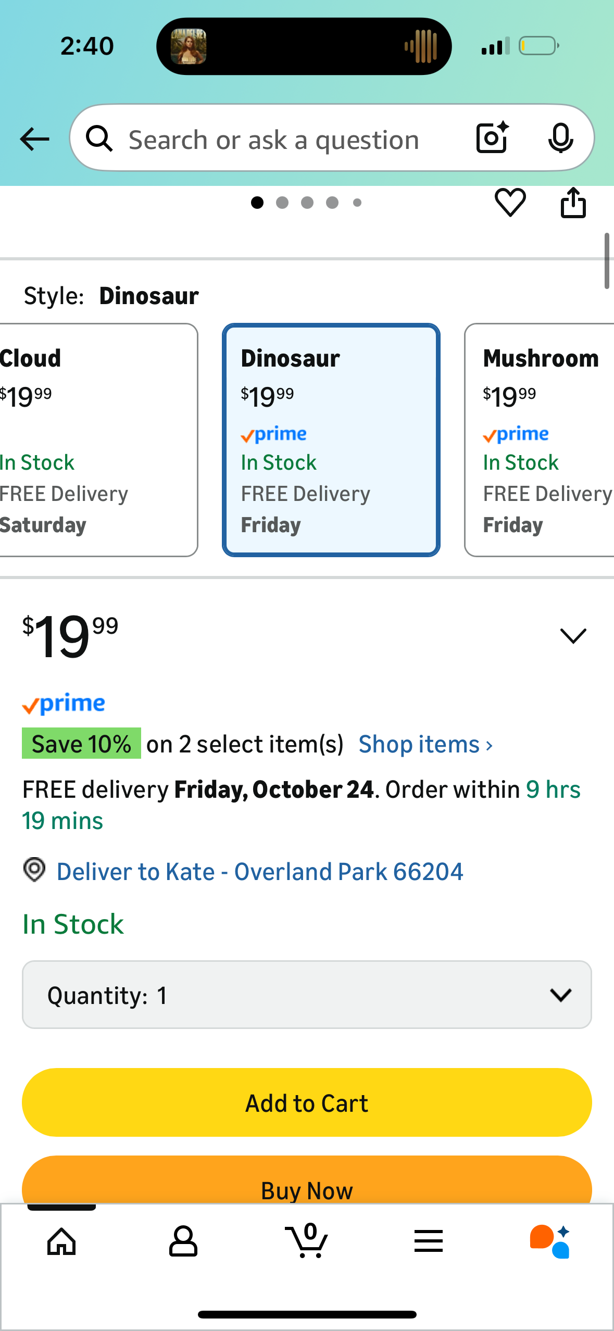The image size is (614, 1331).
Task: Tap the Now Playing music thumbnail
Action: (x=189, y=46)
